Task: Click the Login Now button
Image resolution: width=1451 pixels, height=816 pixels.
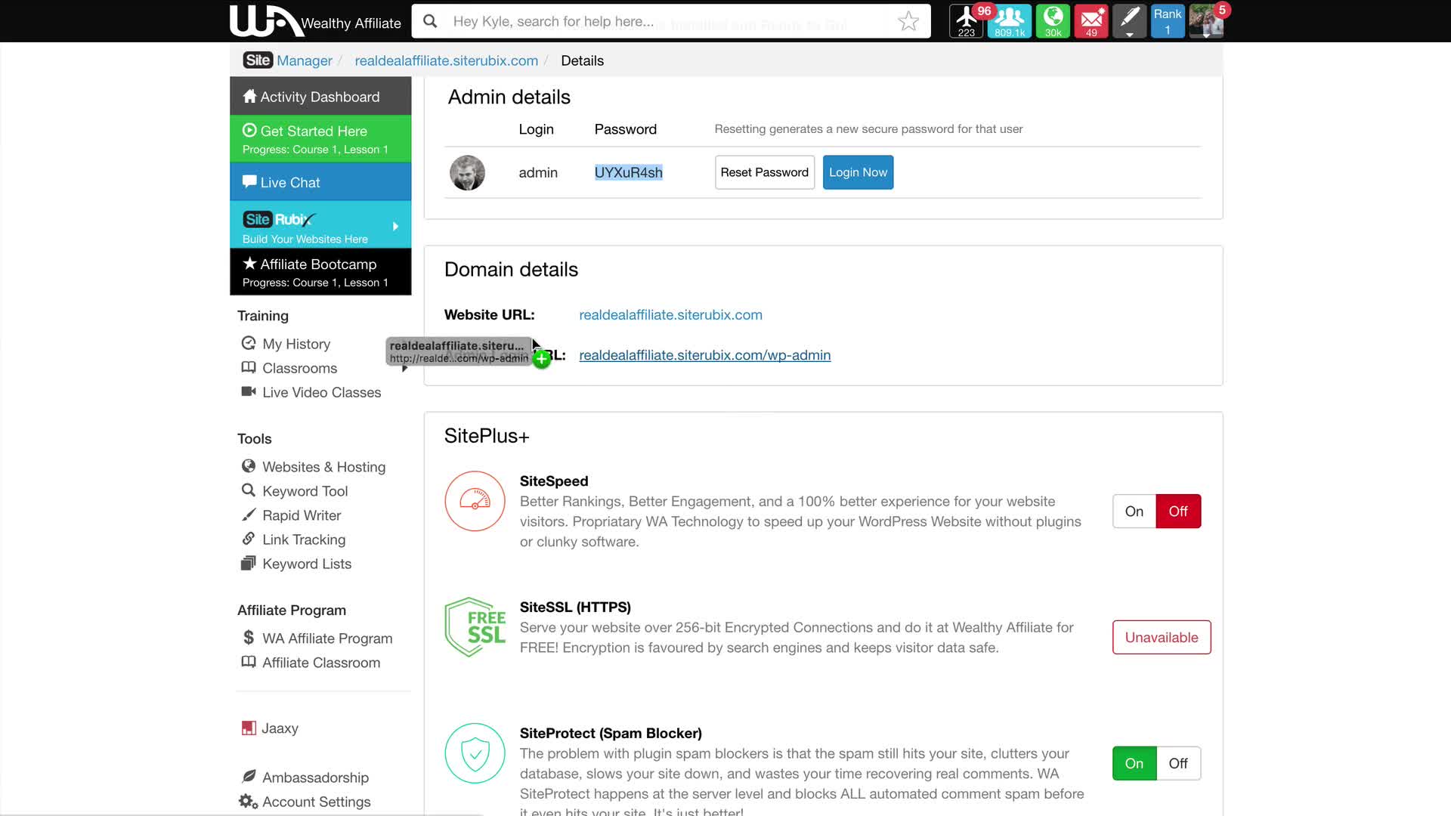Action: point(858,172)
